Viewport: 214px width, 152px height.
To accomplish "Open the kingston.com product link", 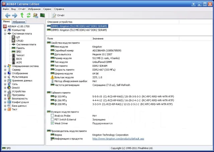I will pos(118,139).
